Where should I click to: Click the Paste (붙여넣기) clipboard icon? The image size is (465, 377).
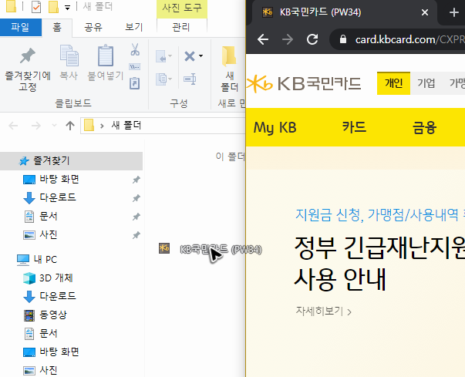tap(106, 56)
